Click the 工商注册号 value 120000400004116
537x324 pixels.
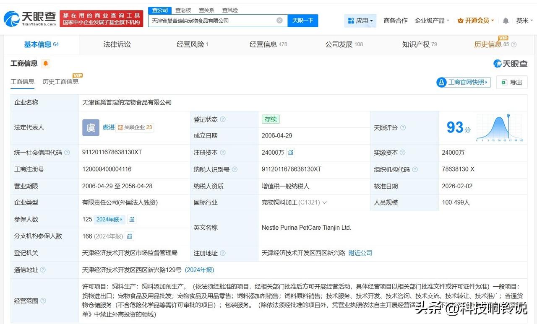click(x=107, y=169)
